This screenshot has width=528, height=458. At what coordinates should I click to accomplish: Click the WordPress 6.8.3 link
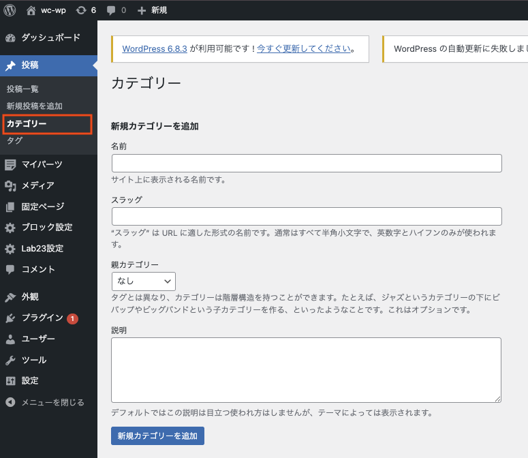155,49
